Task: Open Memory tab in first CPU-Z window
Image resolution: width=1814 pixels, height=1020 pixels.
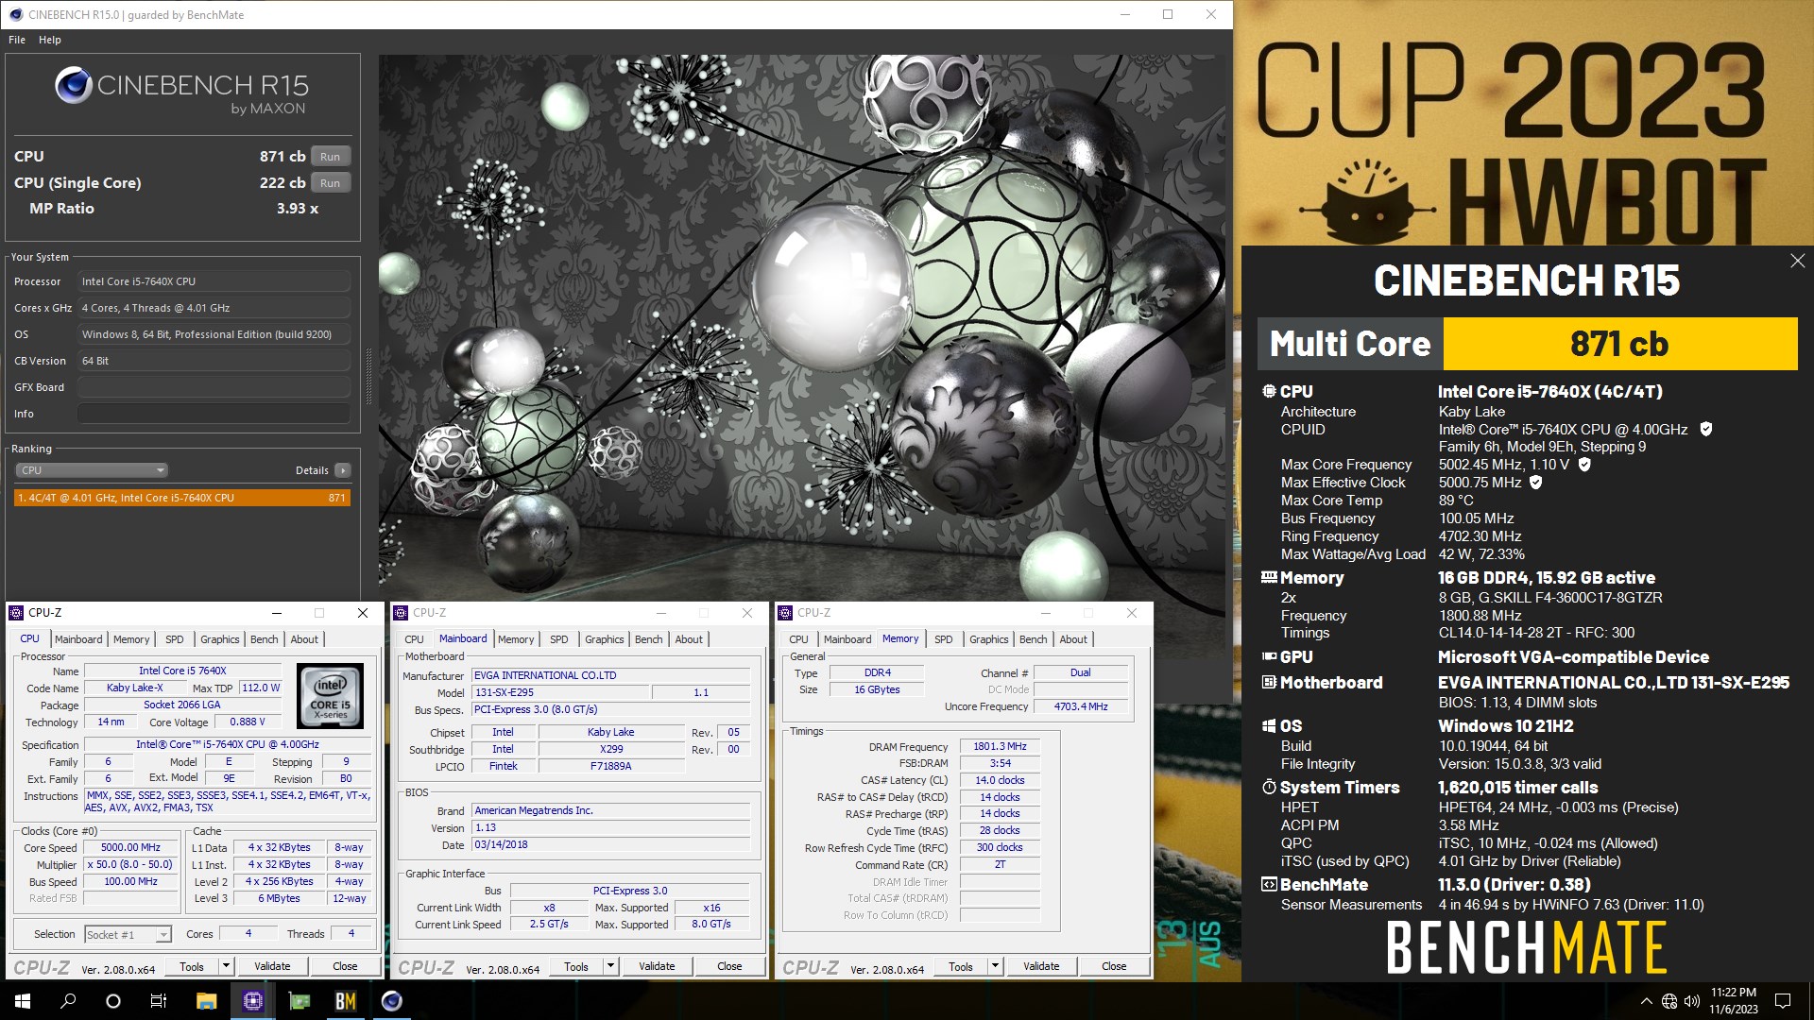Action: pyautogui.click(x=131, y=639)
